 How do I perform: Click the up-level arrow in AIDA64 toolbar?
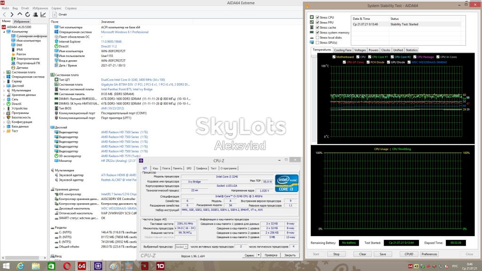point(20,15)
